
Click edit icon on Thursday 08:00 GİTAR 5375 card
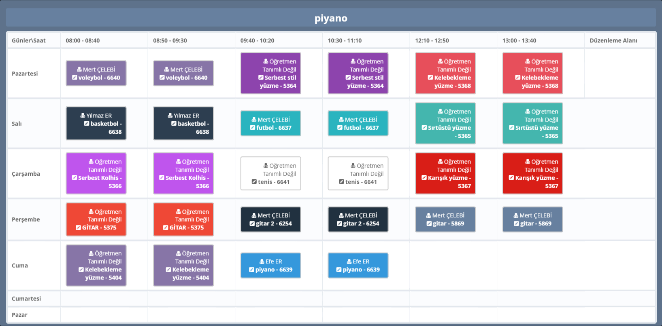[78, 228]
